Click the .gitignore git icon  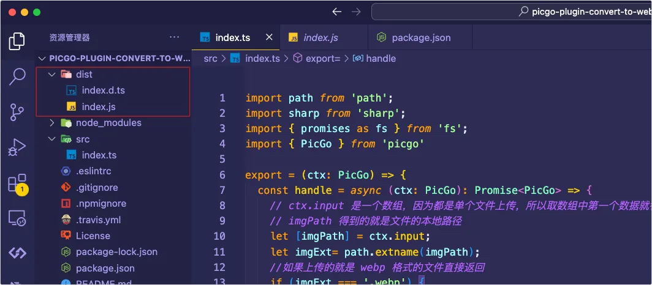coord(66,188)
